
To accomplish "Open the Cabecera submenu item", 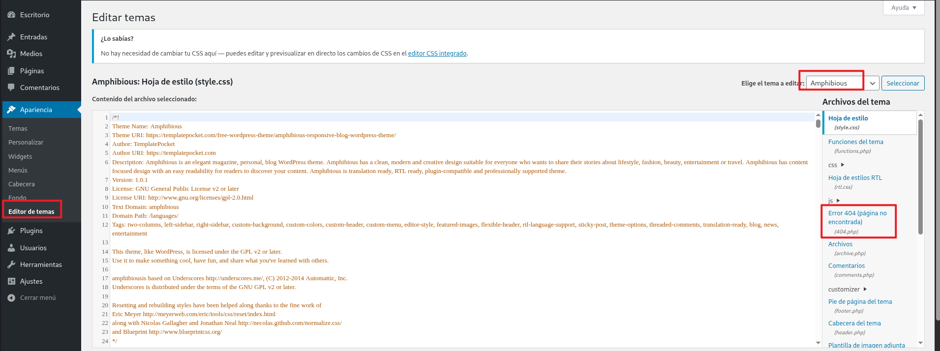I will (22, 184).
